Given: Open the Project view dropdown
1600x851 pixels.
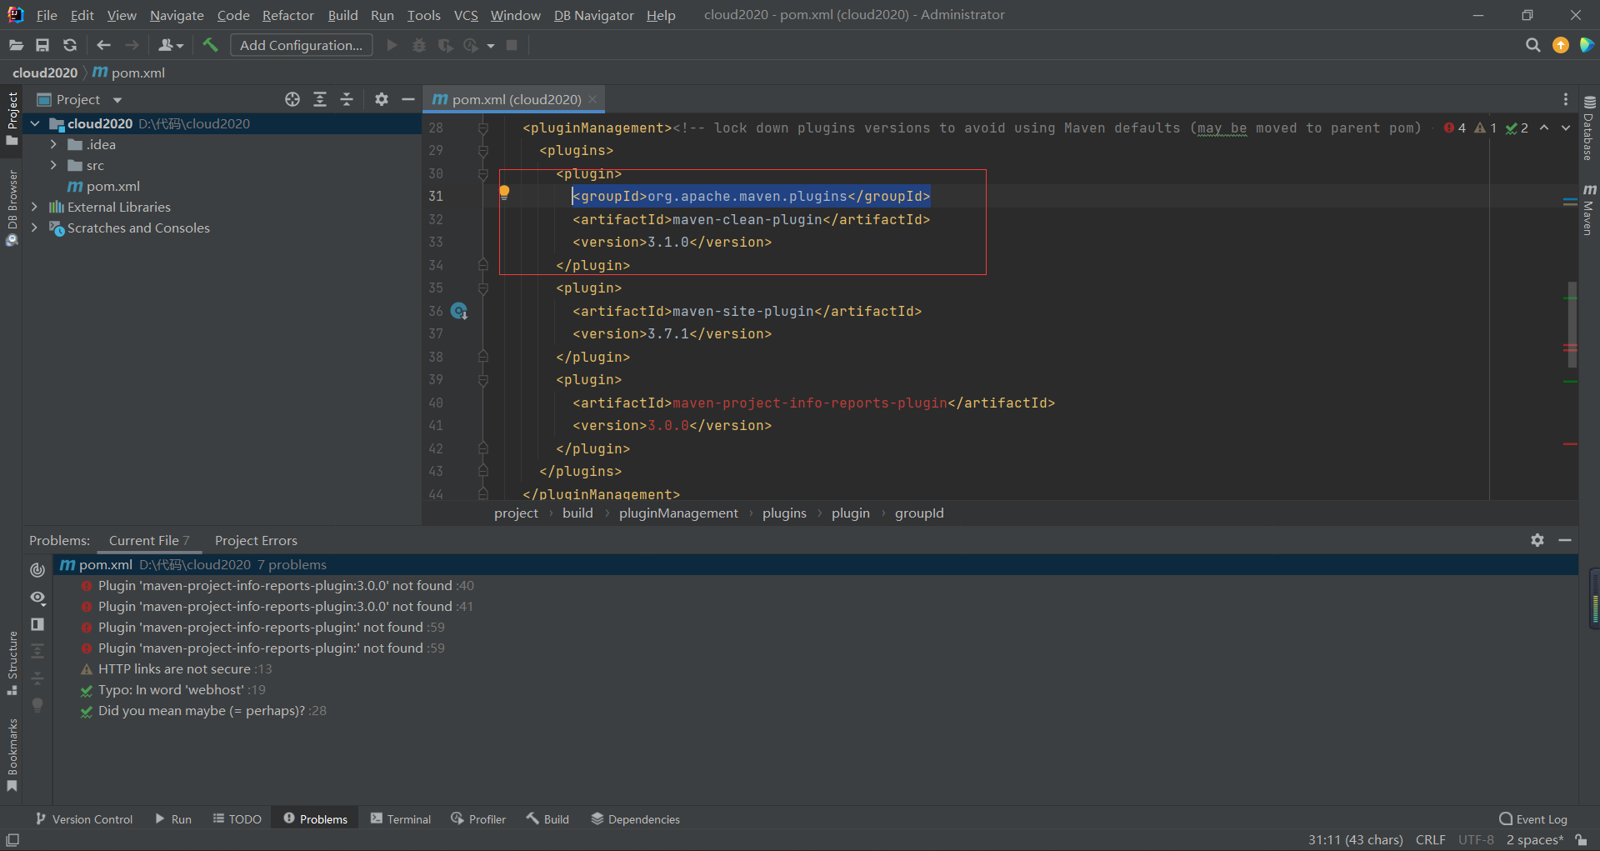Looking at the screenshot, I should (117, 100).
